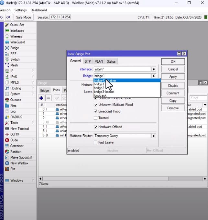This screenshot has width=208, height=220.
Task: Select the Ports tab in Bridge window
Action: coord(56,90)
